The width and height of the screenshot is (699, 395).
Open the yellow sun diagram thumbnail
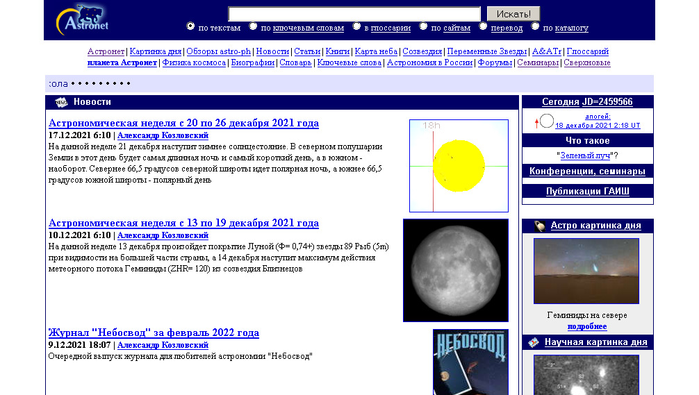coord(459,165)
